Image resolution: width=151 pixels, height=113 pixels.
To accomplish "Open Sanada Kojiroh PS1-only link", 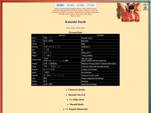I will click(x=70, y=14).
